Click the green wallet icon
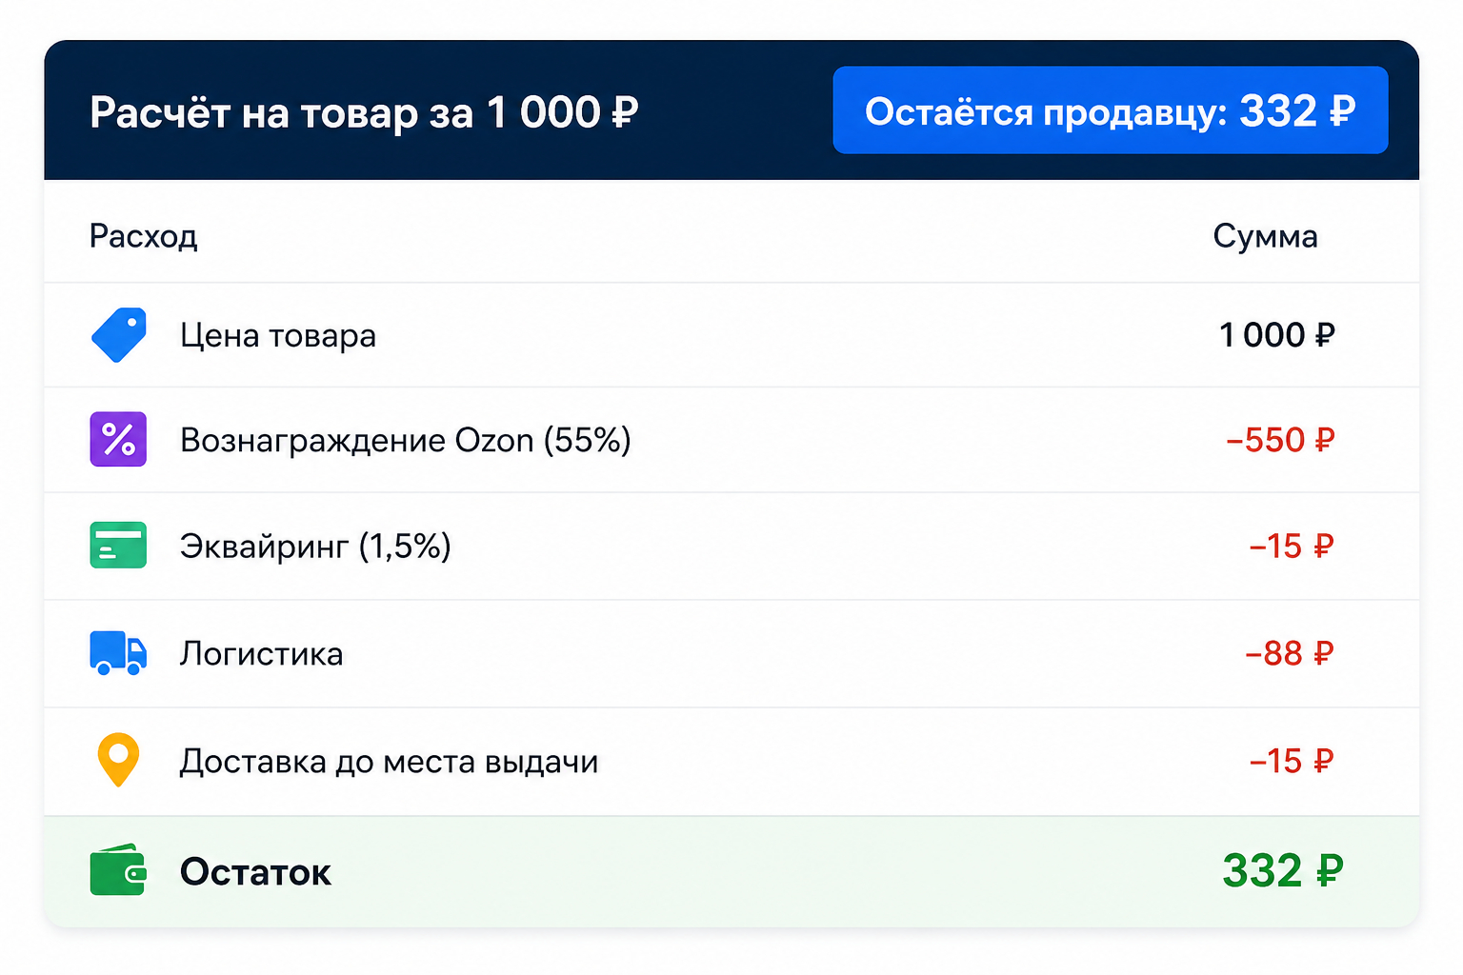 (x=118, y=869)
